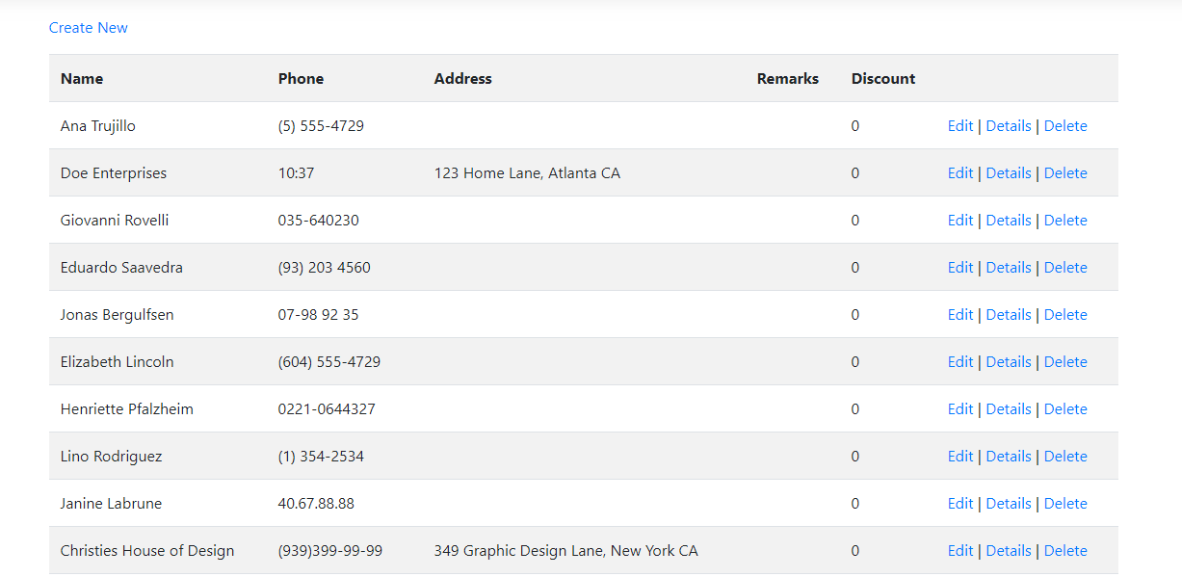Viewport: 1182px width, 577px height.
Task: Select the Doe Enterprises address cell
Action: 527,173
